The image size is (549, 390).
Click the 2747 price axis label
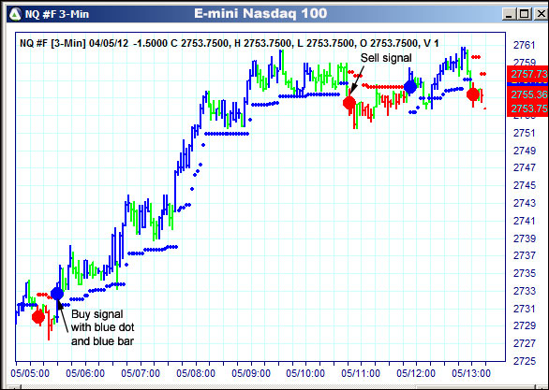[524, 167]
